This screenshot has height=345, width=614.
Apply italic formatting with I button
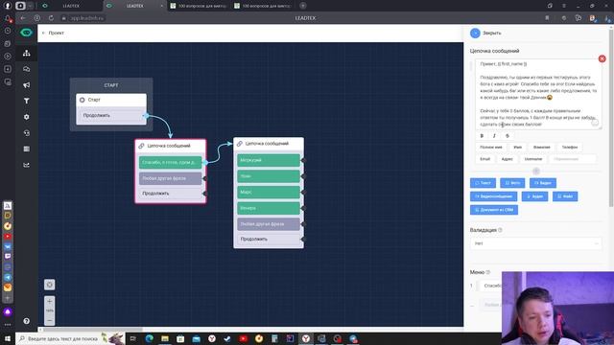pos(494,136)
